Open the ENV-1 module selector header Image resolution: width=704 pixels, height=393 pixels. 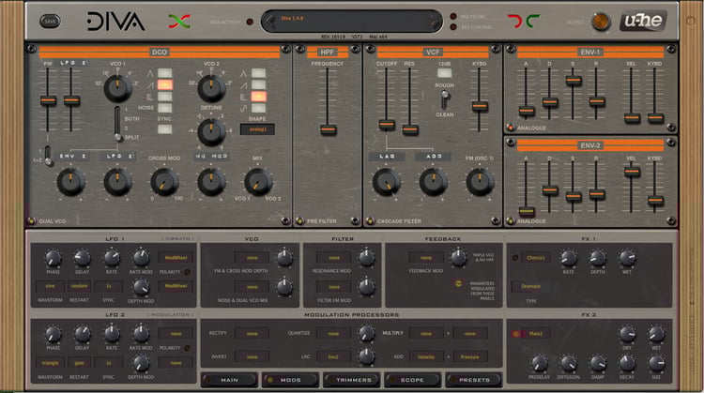[x=590, y=52]
